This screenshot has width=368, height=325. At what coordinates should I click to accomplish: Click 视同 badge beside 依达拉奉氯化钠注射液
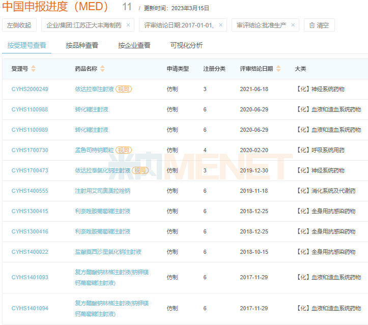point(140,170)
